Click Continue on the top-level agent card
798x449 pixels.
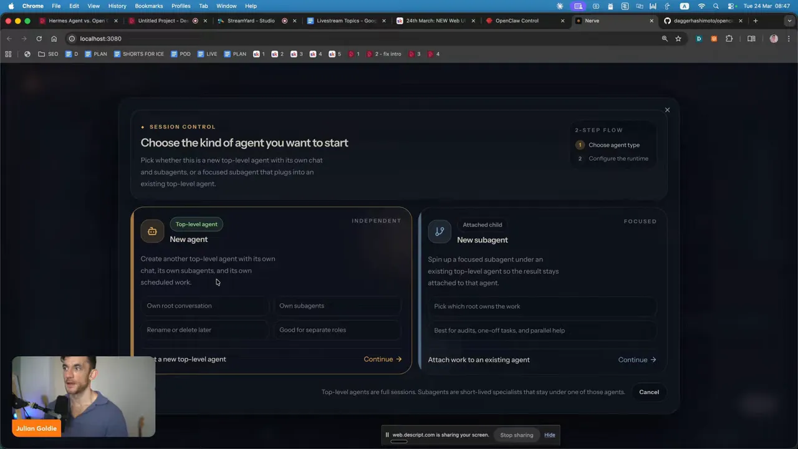coord(383,359)
